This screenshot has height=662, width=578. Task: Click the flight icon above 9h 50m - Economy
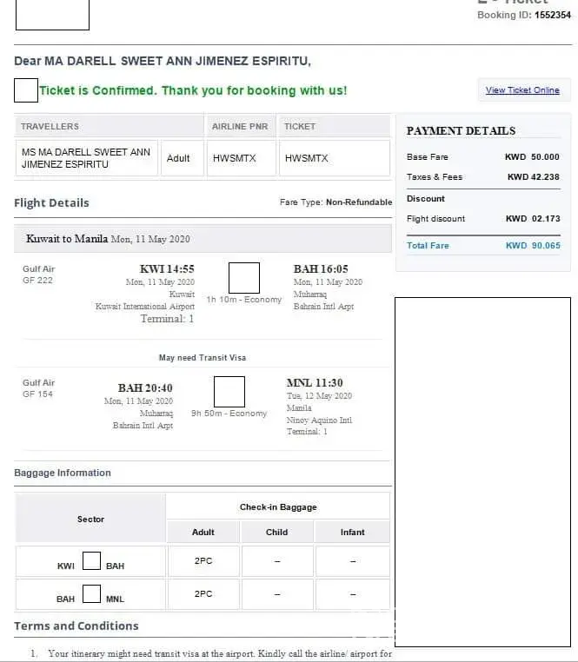click(x=229, y=392)
